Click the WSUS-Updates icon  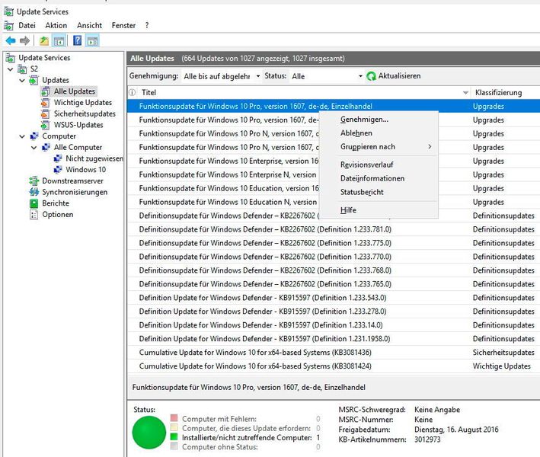(x=45, y=125)
